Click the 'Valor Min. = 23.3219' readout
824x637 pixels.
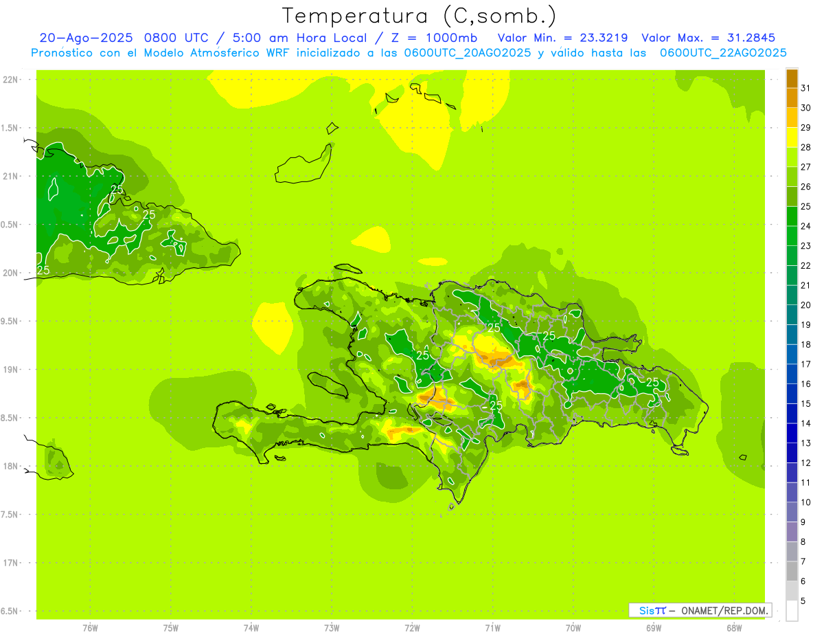(564, 38)
